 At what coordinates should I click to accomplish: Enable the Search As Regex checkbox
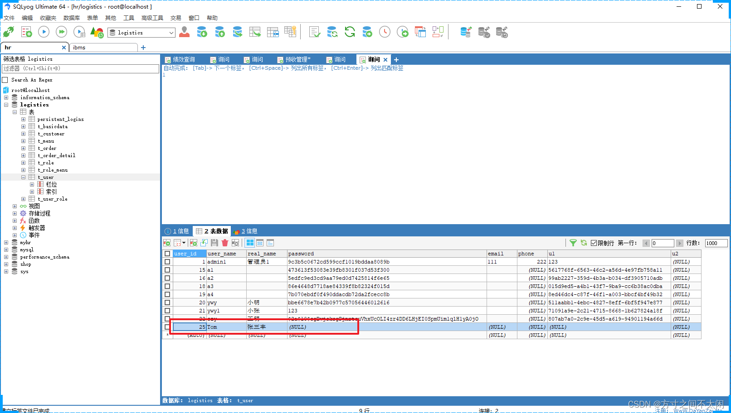coord(5,80)
